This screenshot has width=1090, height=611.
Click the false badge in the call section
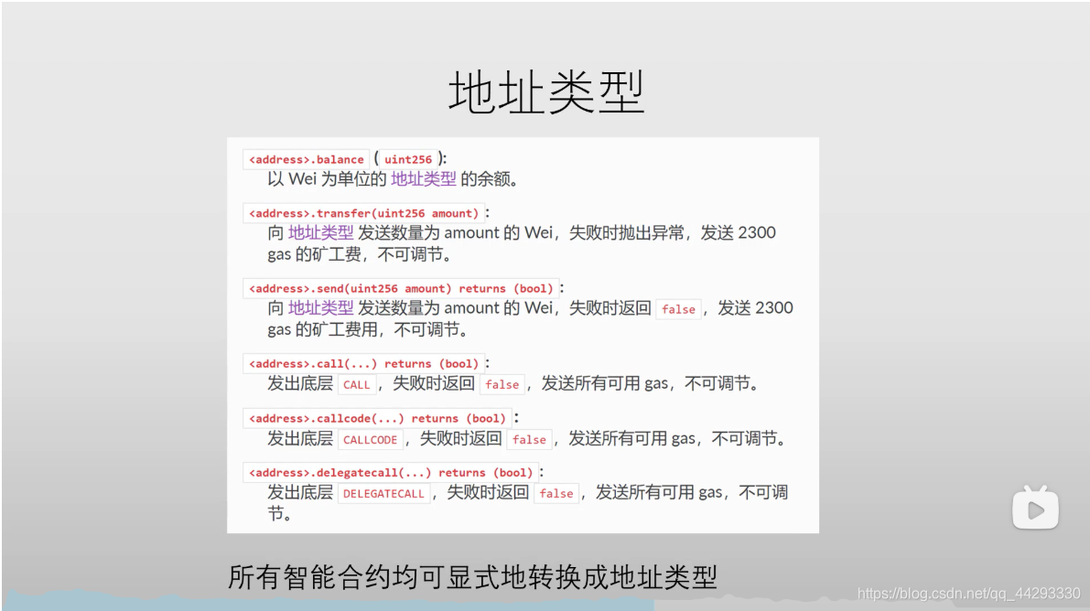click(x=502, y=384)
